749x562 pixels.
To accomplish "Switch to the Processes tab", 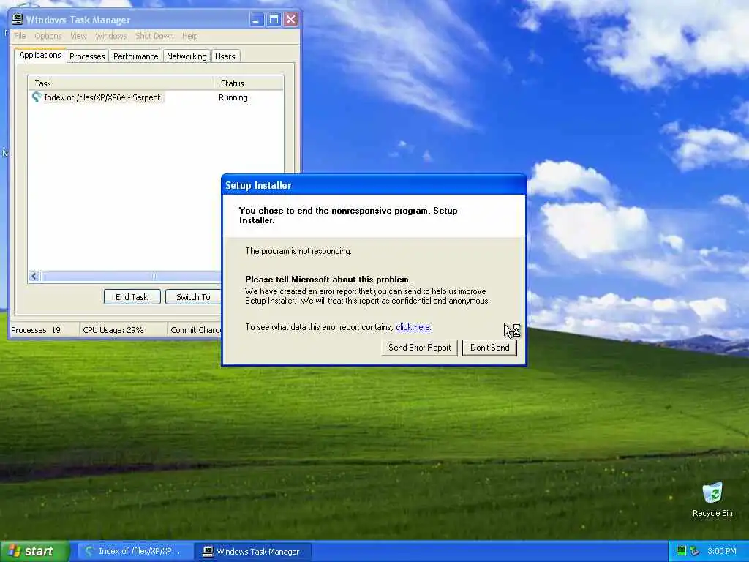I will tap(87, 56).
